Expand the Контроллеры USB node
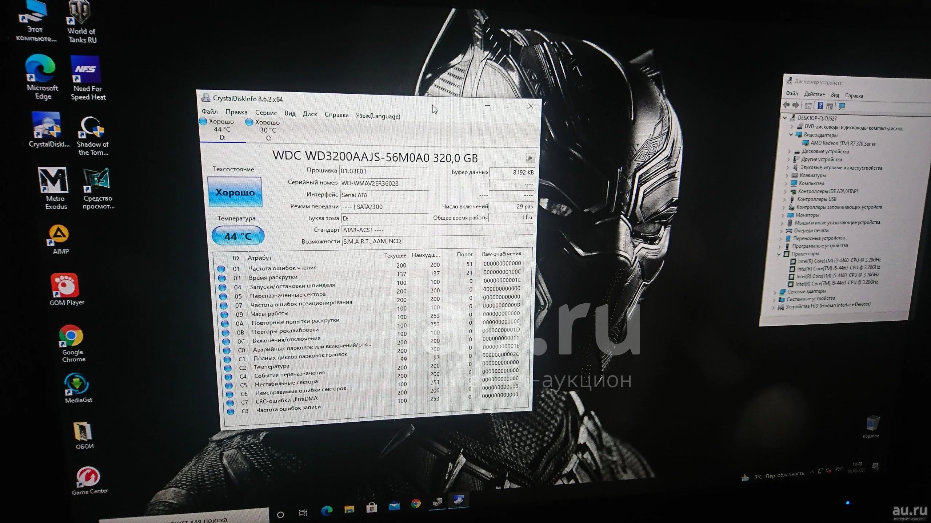This screenshot has width=931, height=523. [785, 199]
